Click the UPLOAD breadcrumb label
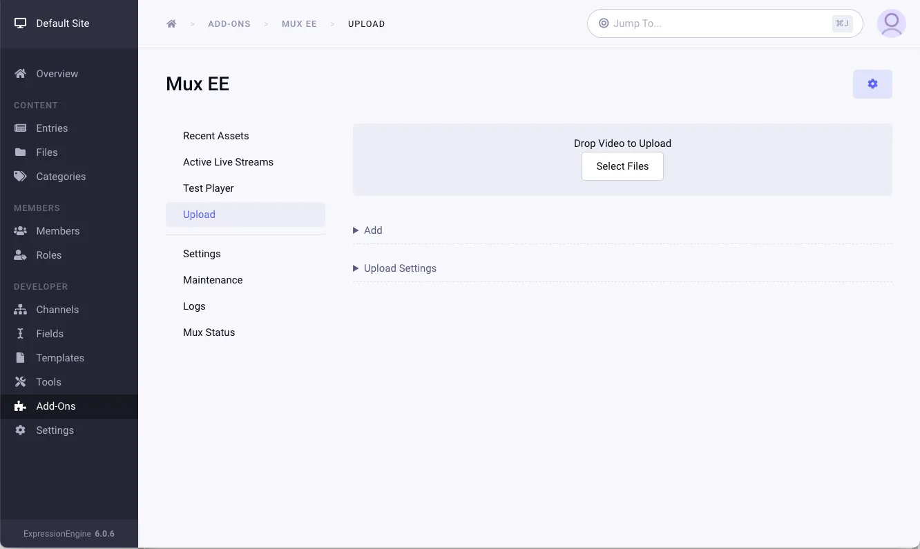Viewport: 920px width, 549px height. click(x=366, y=24)
